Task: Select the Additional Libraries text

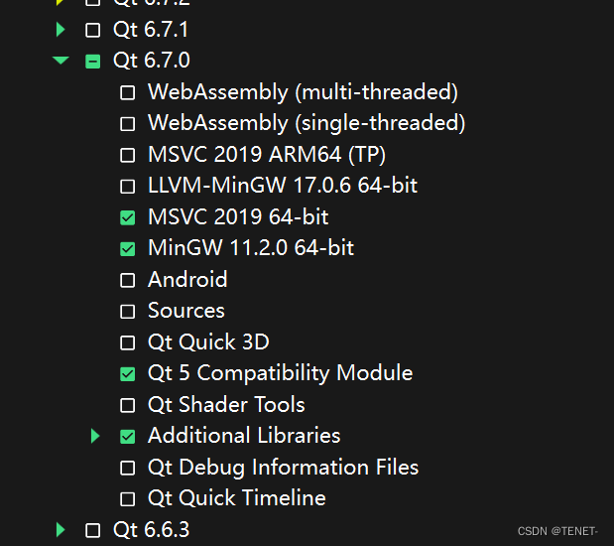Action: point(244,436)
